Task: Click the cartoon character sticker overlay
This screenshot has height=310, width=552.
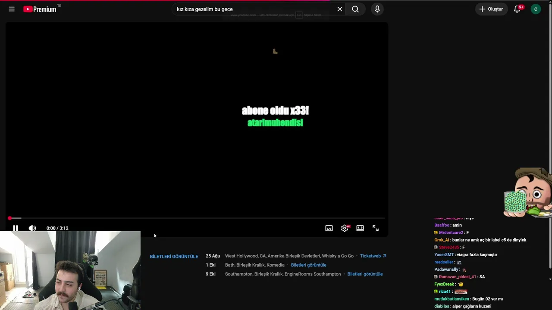Action: click(528, 192)
